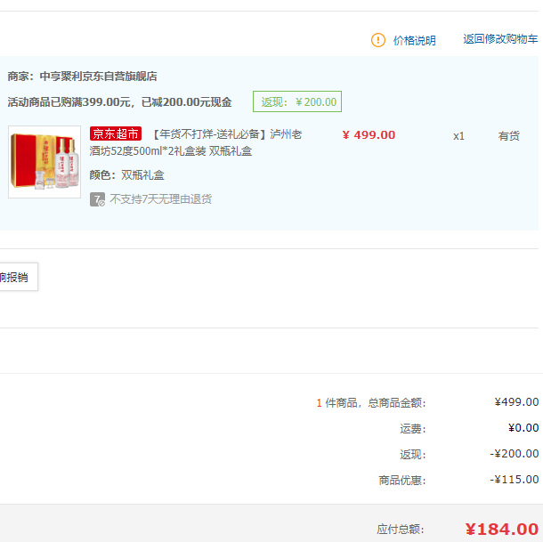
Task: Click the 运费 ¥0.00 value
Action: (x=523, y=428)
